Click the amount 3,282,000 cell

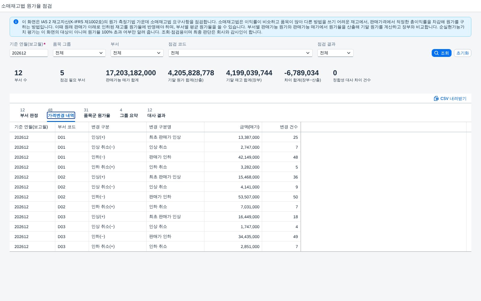tap(233, 167)
